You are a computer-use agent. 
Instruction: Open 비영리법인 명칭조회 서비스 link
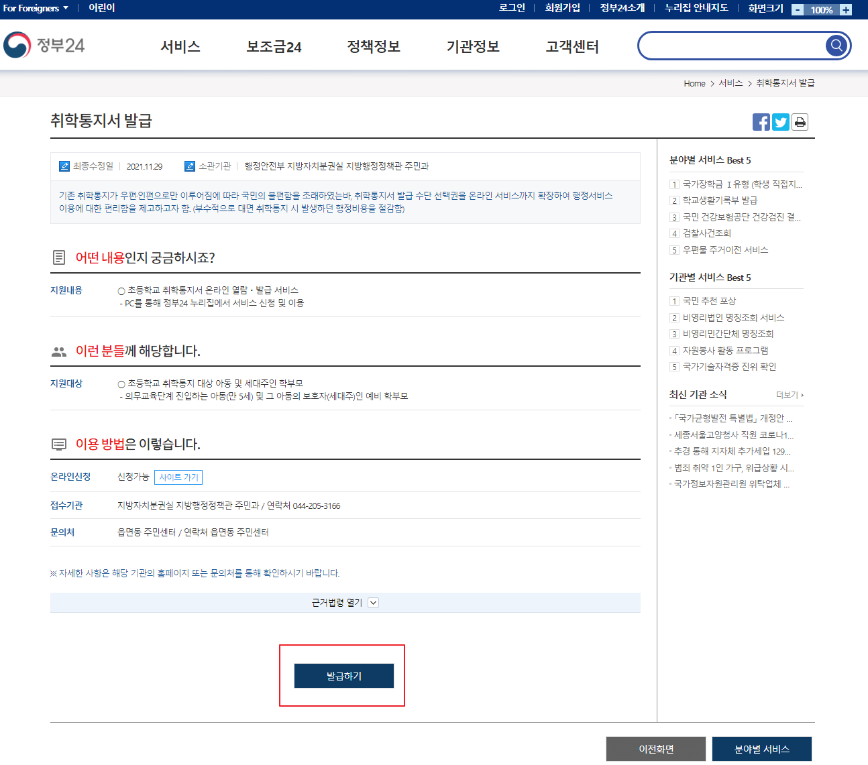coord(733,318)
